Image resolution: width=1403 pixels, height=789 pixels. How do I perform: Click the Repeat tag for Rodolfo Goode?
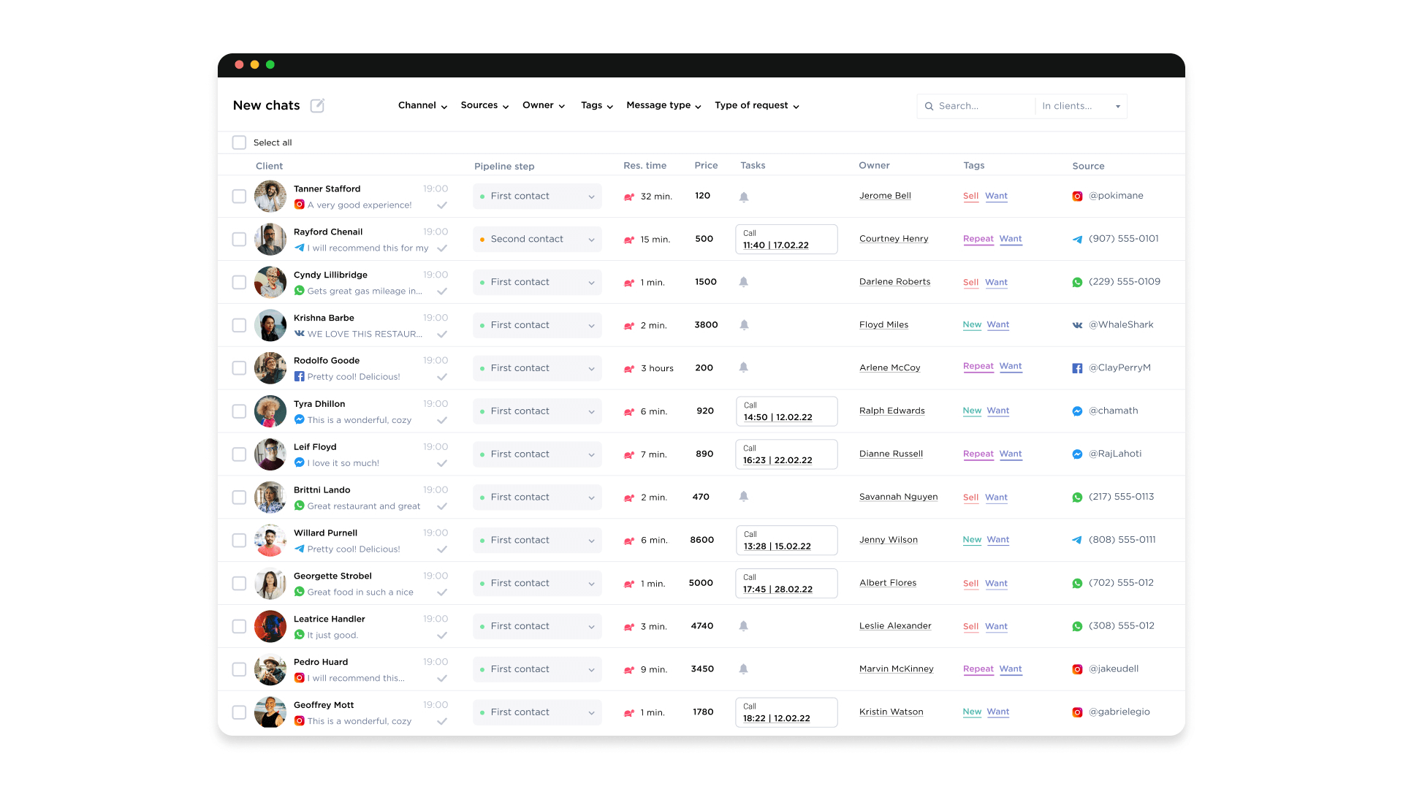(978, 367)
